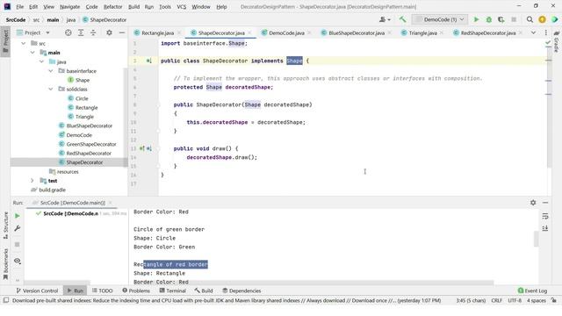Toggle eye icon in Run panel
The image size is (562, 316).
pos(18,261)
